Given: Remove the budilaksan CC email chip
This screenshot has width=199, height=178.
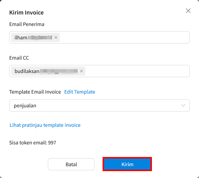Looking at the screenshot, I should click(x=82, y=71).
